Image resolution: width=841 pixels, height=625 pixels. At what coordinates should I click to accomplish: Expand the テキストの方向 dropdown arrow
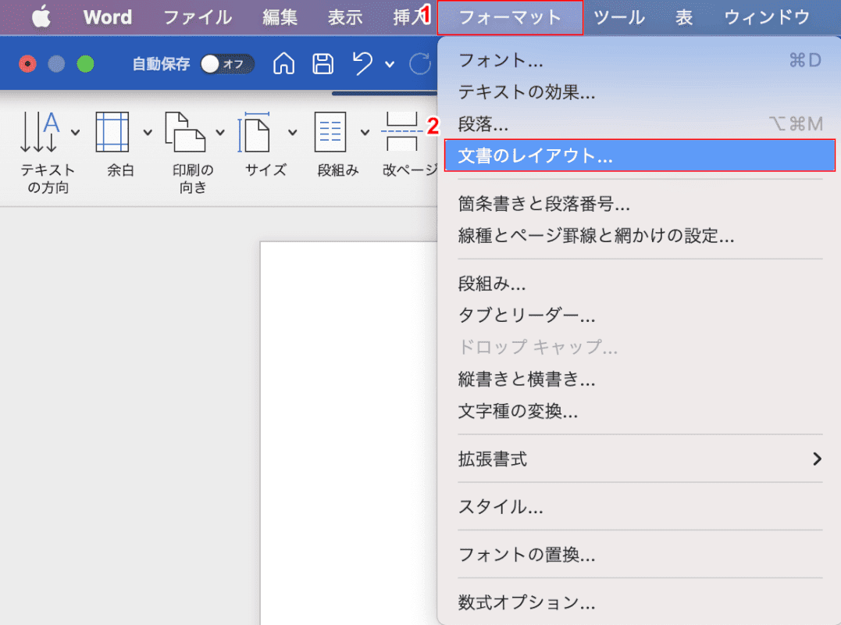[x=76, y=132]
